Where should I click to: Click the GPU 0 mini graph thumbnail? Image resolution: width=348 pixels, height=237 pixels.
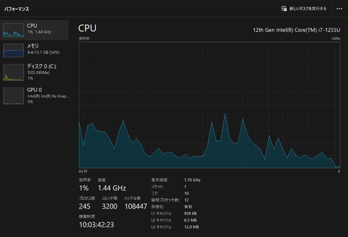pos(14,96)
